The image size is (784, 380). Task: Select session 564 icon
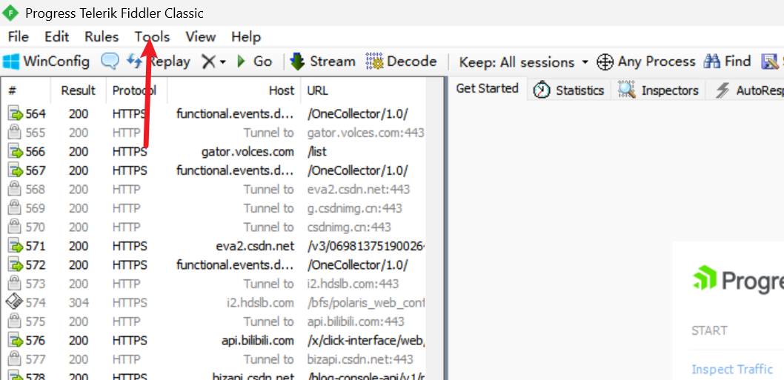click(x=16, y=114)
